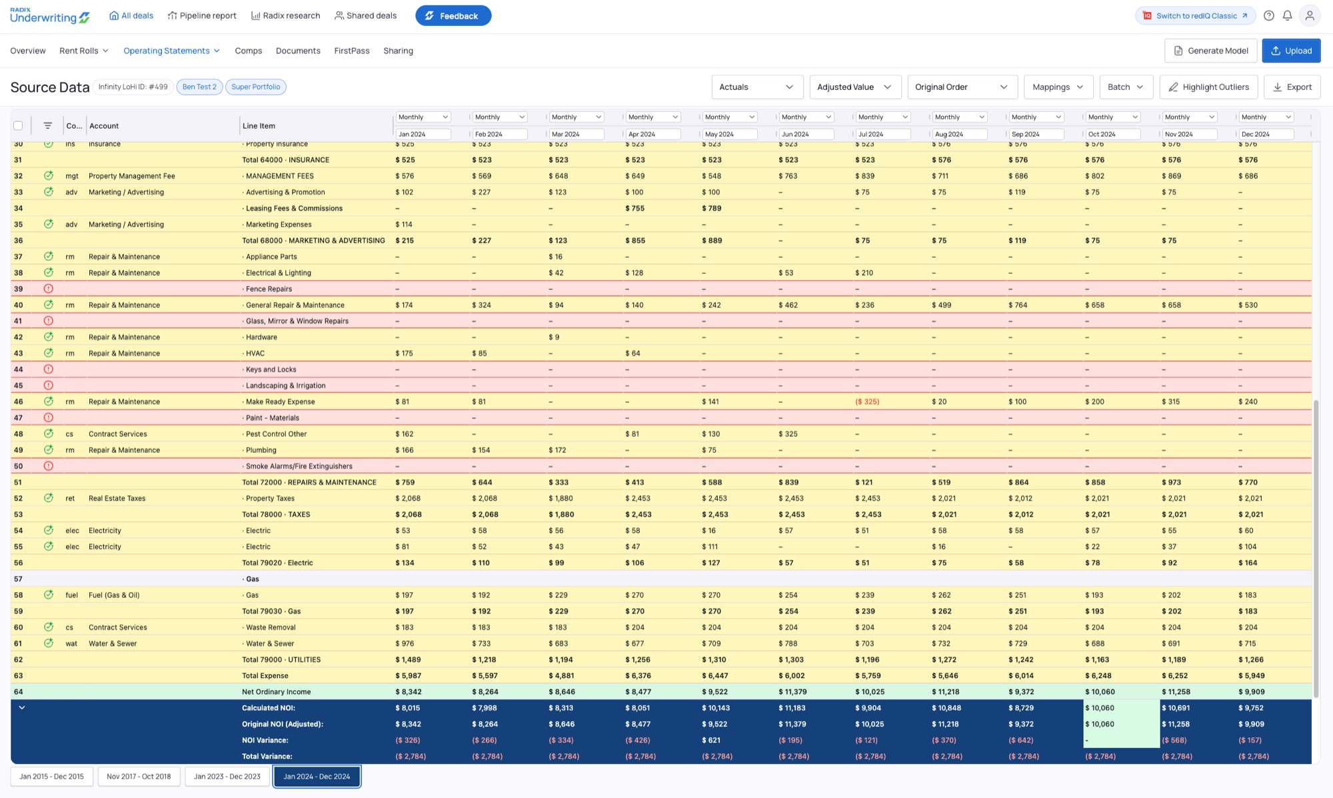Click the filter icon in table header

coord(48,125)
